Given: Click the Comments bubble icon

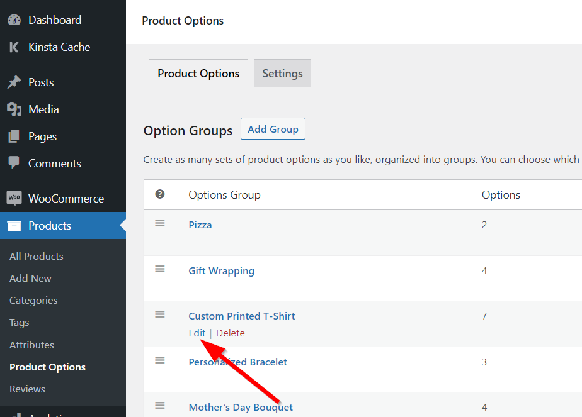Looking at the screenshot, I should [x=14, y=163].
